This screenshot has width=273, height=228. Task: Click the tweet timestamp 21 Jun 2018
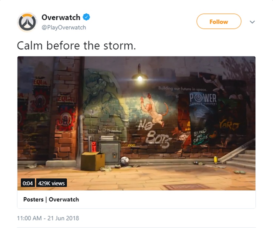(48, 218)
